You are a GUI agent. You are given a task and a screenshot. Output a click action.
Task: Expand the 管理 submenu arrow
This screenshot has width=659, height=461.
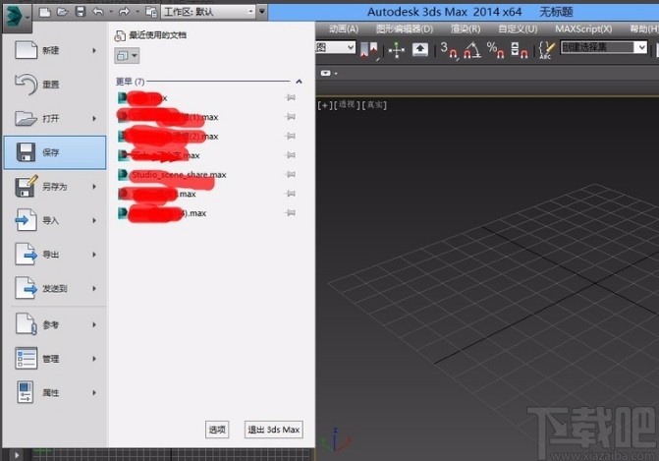94,359
